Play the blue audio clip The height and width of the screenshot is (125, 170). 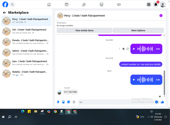134,80
